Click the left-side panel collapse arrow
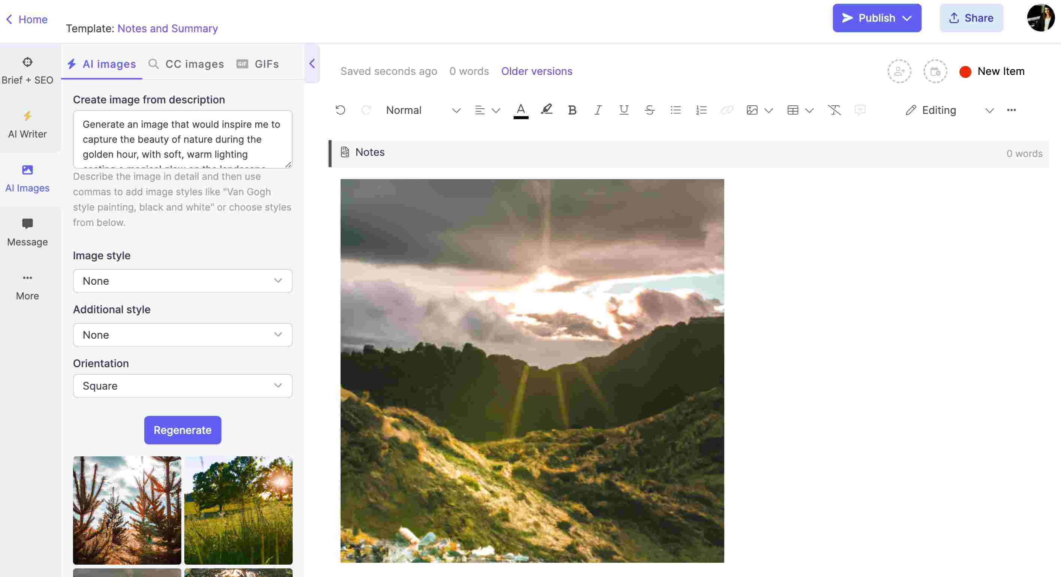The height and width of the screenshot is (577, 1061). click(x=312, y=63)
